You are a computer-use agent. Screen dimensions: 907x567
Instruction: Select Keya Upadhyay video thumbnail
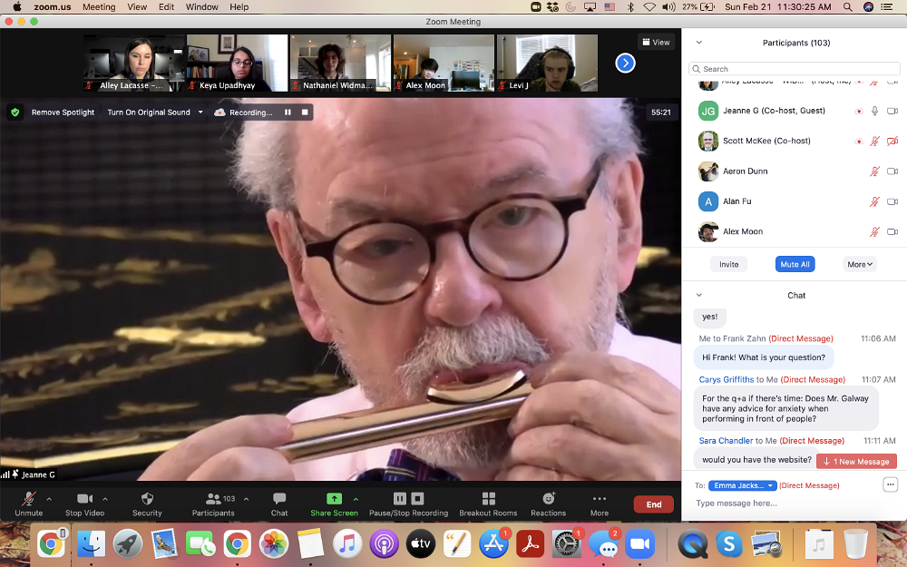coord(237,63)
